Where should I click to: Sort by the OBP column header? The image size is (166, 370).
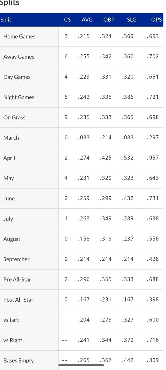(x=109, y=20)
